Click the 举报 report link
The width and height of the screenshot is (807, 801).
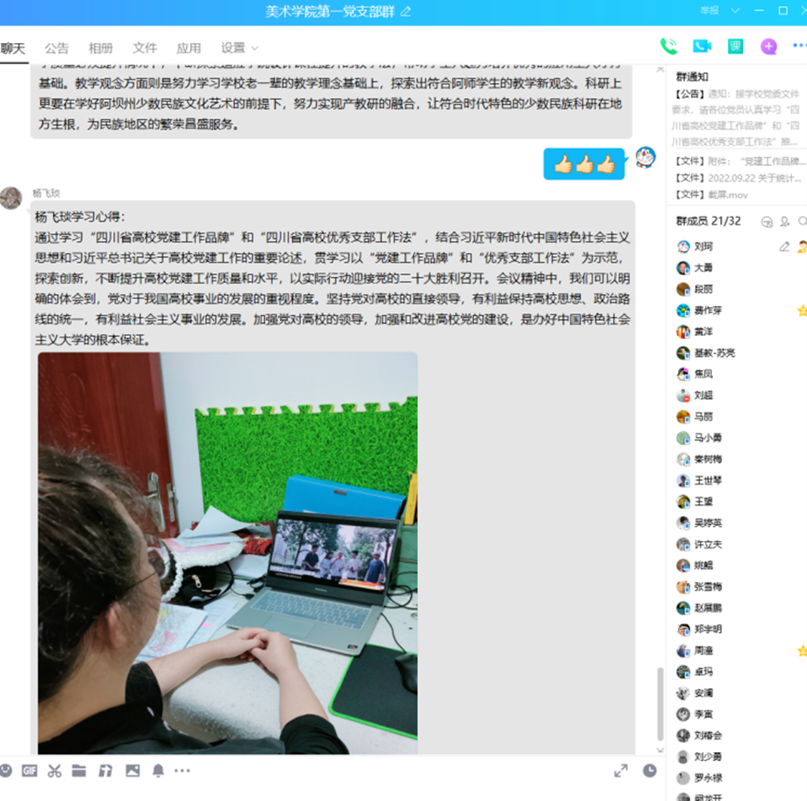point(709,11)
